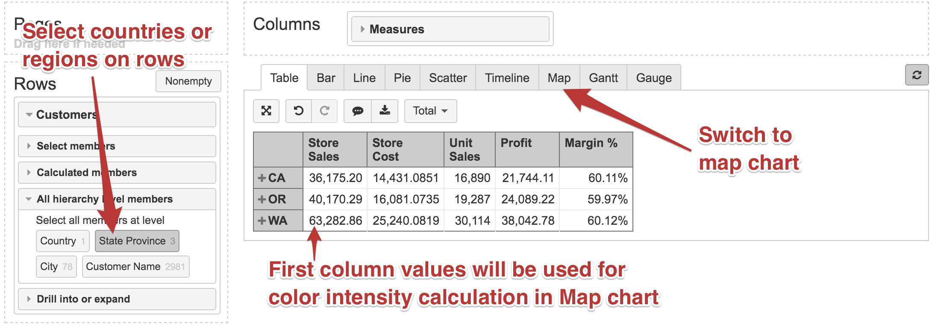The image size is (935, 329).
Task: Click the export download icon
Action: point(385,111)
